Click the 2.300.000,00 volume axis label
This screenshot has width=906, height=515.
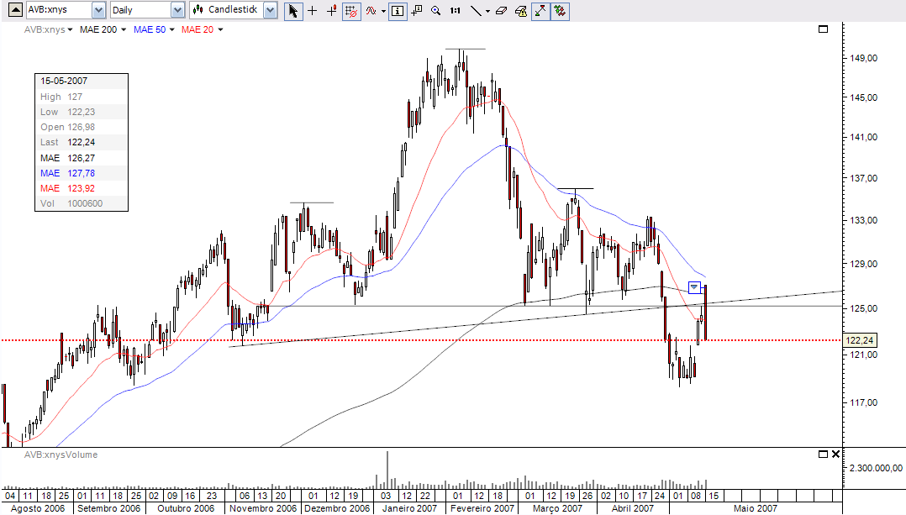click(x=876, y=468)
